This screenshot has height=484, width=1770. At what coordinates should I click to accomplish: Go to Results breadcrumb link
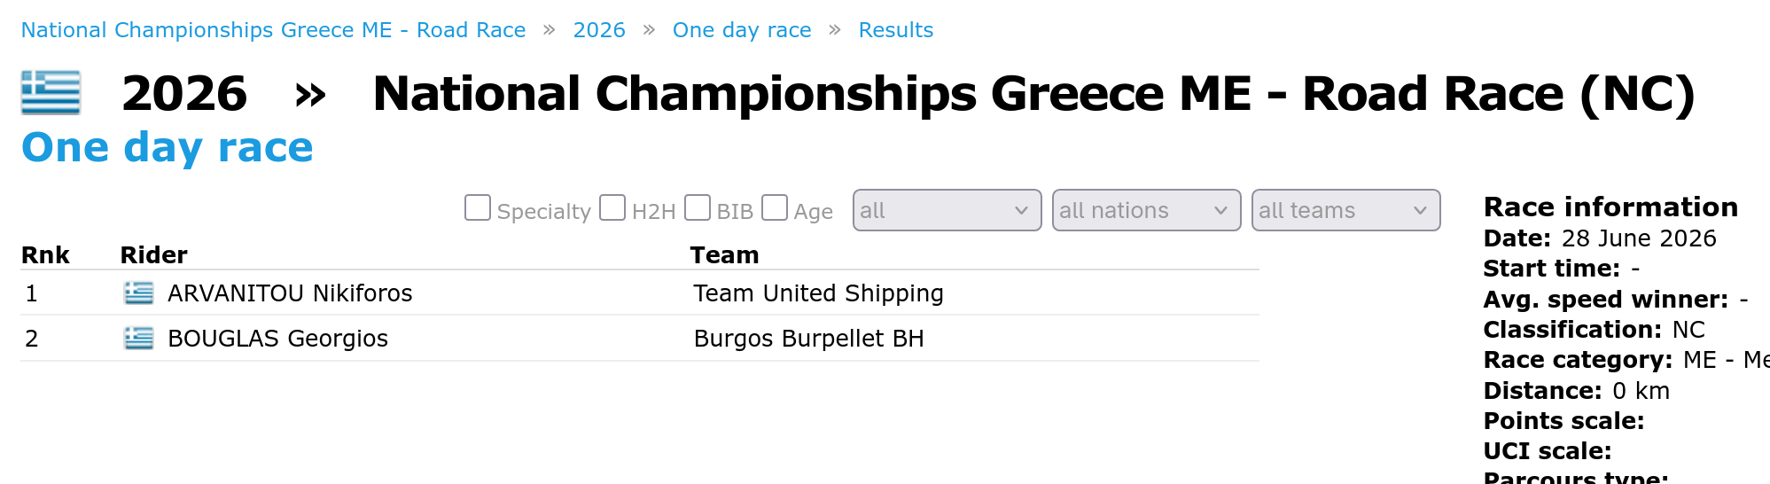click(896, 30)
